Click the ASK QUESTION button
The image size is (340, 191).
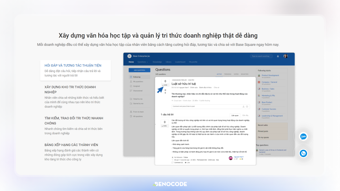(139, 70)
